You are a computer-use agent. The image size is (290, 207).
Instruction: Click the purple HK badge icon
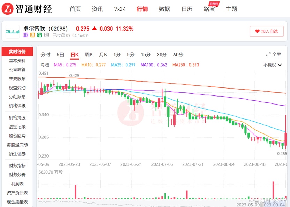pyautogui.click(x=25, y=35)
